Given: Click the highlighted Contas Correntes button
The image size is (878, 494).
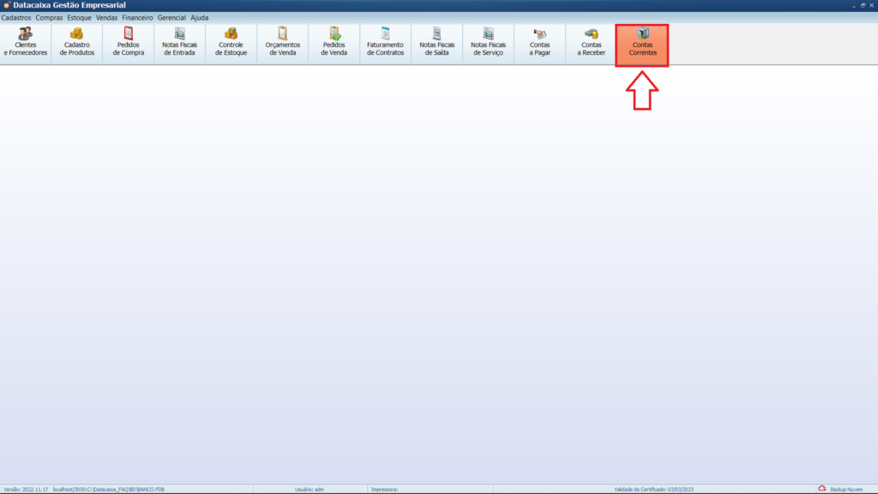Looking at the screenshot, I should coord(642,45).
